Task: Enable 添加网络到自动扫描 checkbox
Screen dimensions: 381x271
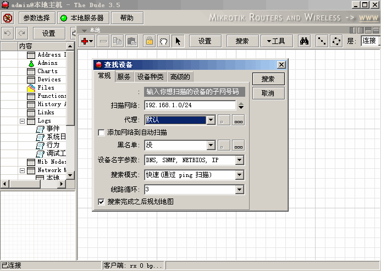Action: click(x=101, y=132)
